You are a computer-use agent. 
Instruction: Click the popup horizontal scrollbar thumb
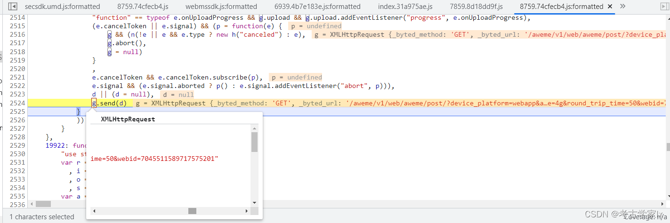pyautogui.click(x=192, y=211)
